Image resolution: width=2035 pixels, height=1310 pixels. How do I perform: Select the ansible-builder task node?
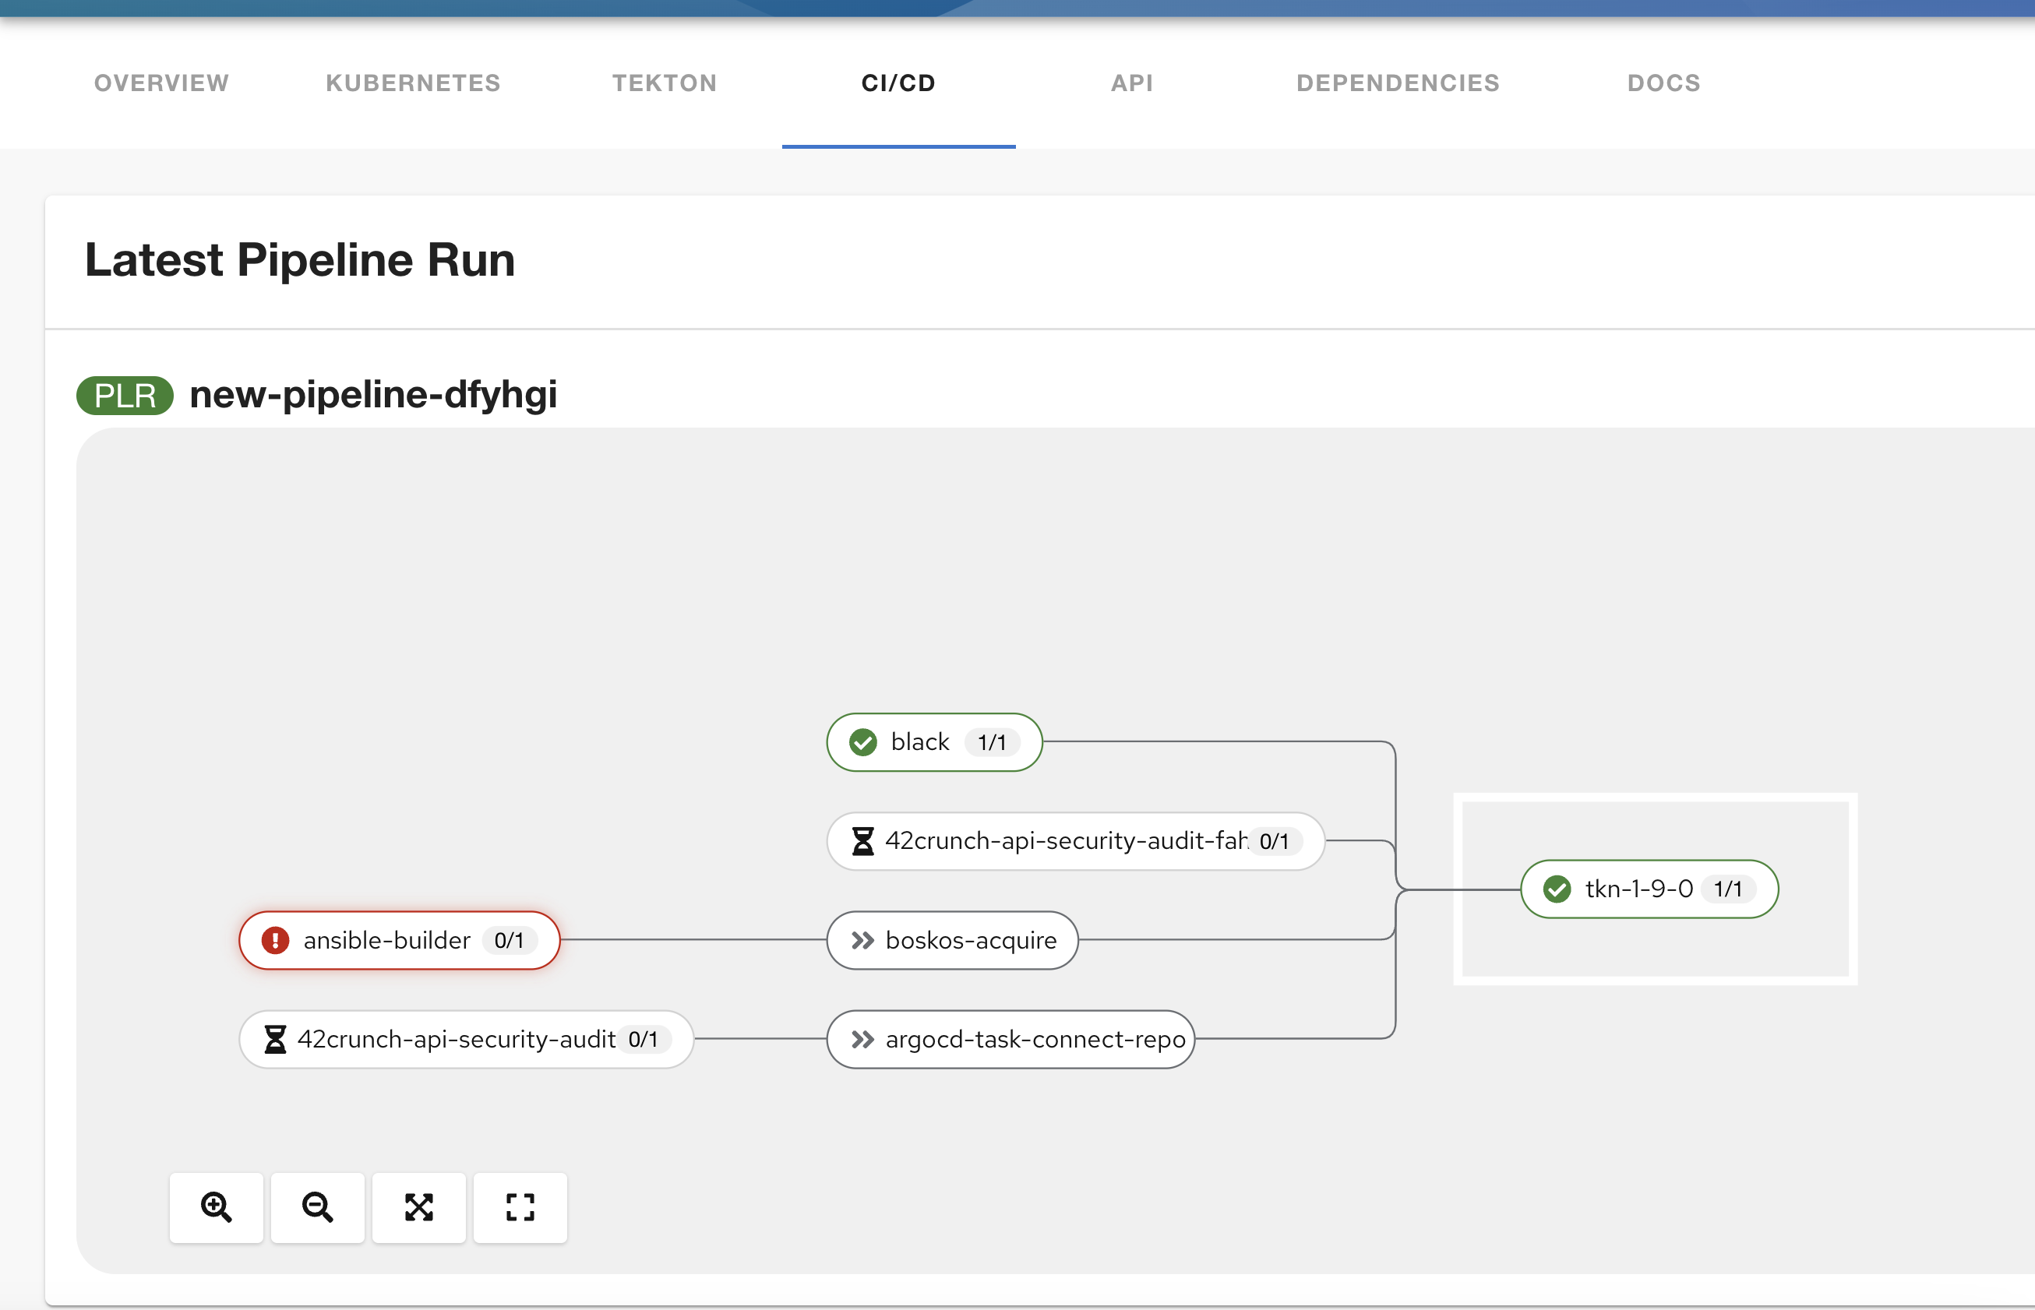pos(398,940)
